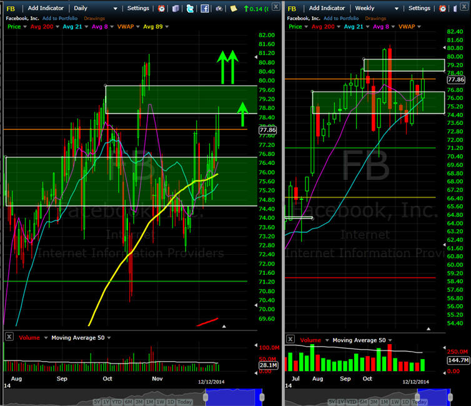Open Drawings link in Daily chart

[x=94, y=18]
